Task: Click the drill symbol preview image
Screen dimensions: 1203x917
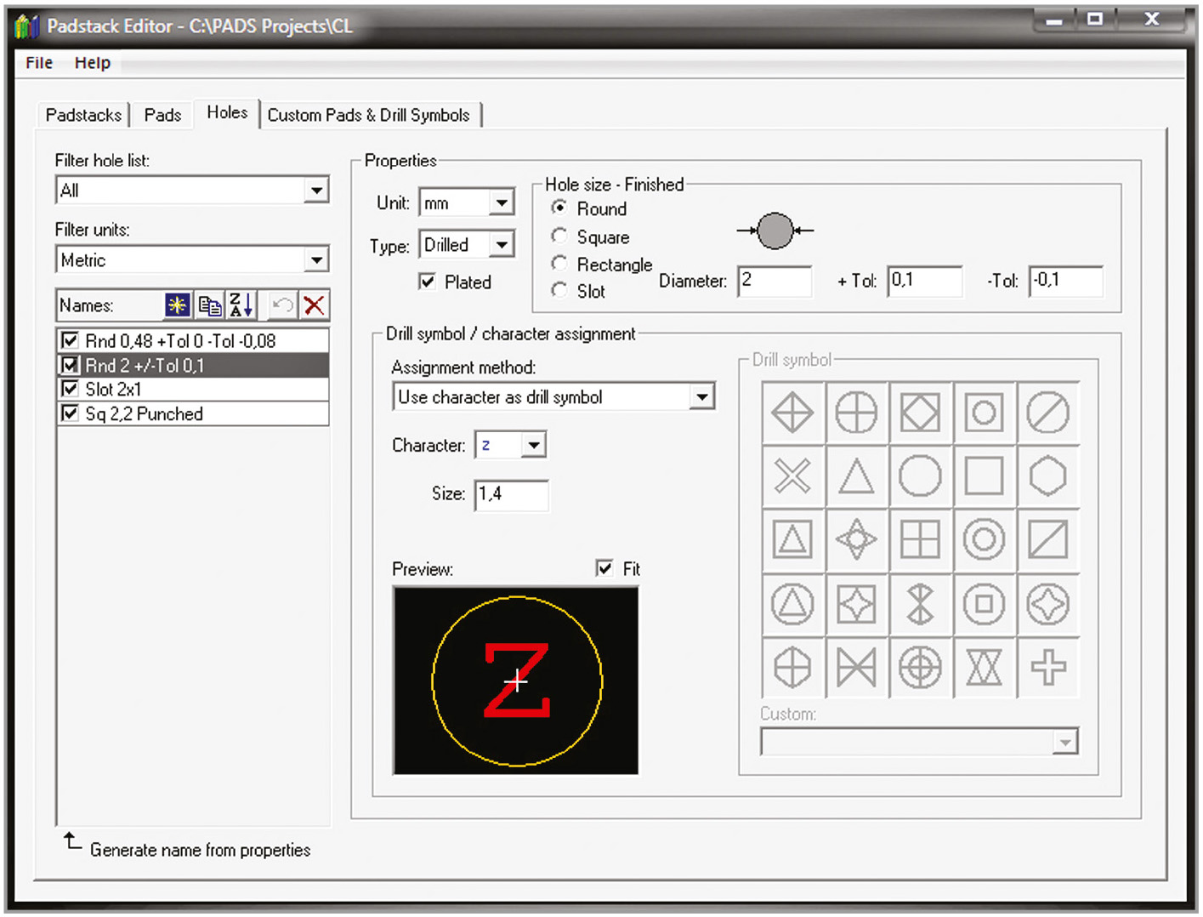Action: 516,681
